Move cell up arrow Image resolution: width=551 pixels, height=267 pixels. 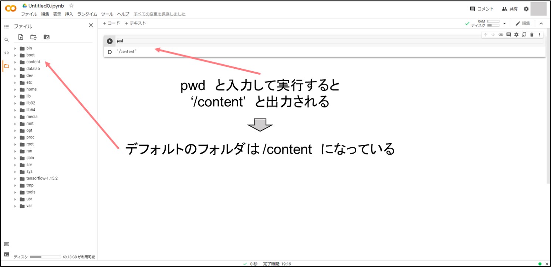click(486, 35)
